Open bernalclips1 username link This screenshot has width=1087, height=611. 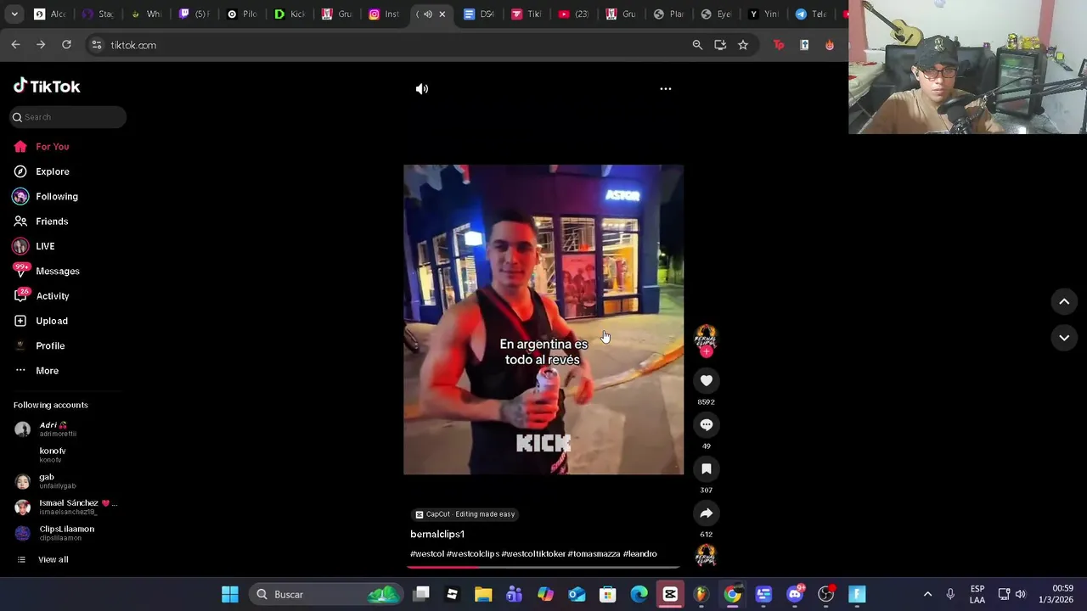pyautogui.click(x=437, y=534)
